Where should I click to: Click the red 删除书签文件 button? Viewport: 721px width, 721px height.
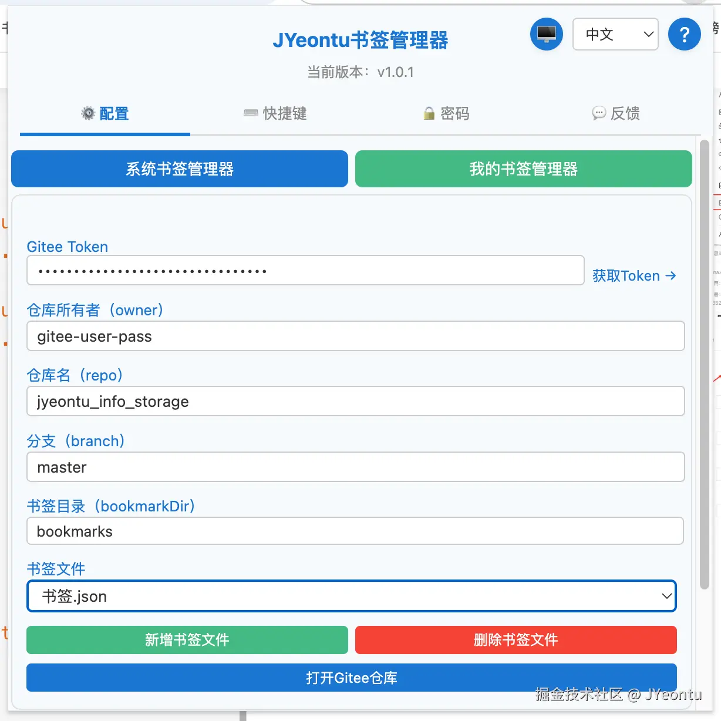(x=516, y=640)
